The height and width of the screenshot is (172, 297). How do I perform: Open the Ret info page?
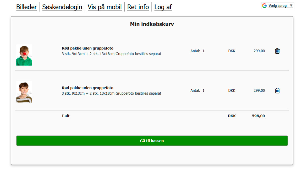(x=138, y=7)
